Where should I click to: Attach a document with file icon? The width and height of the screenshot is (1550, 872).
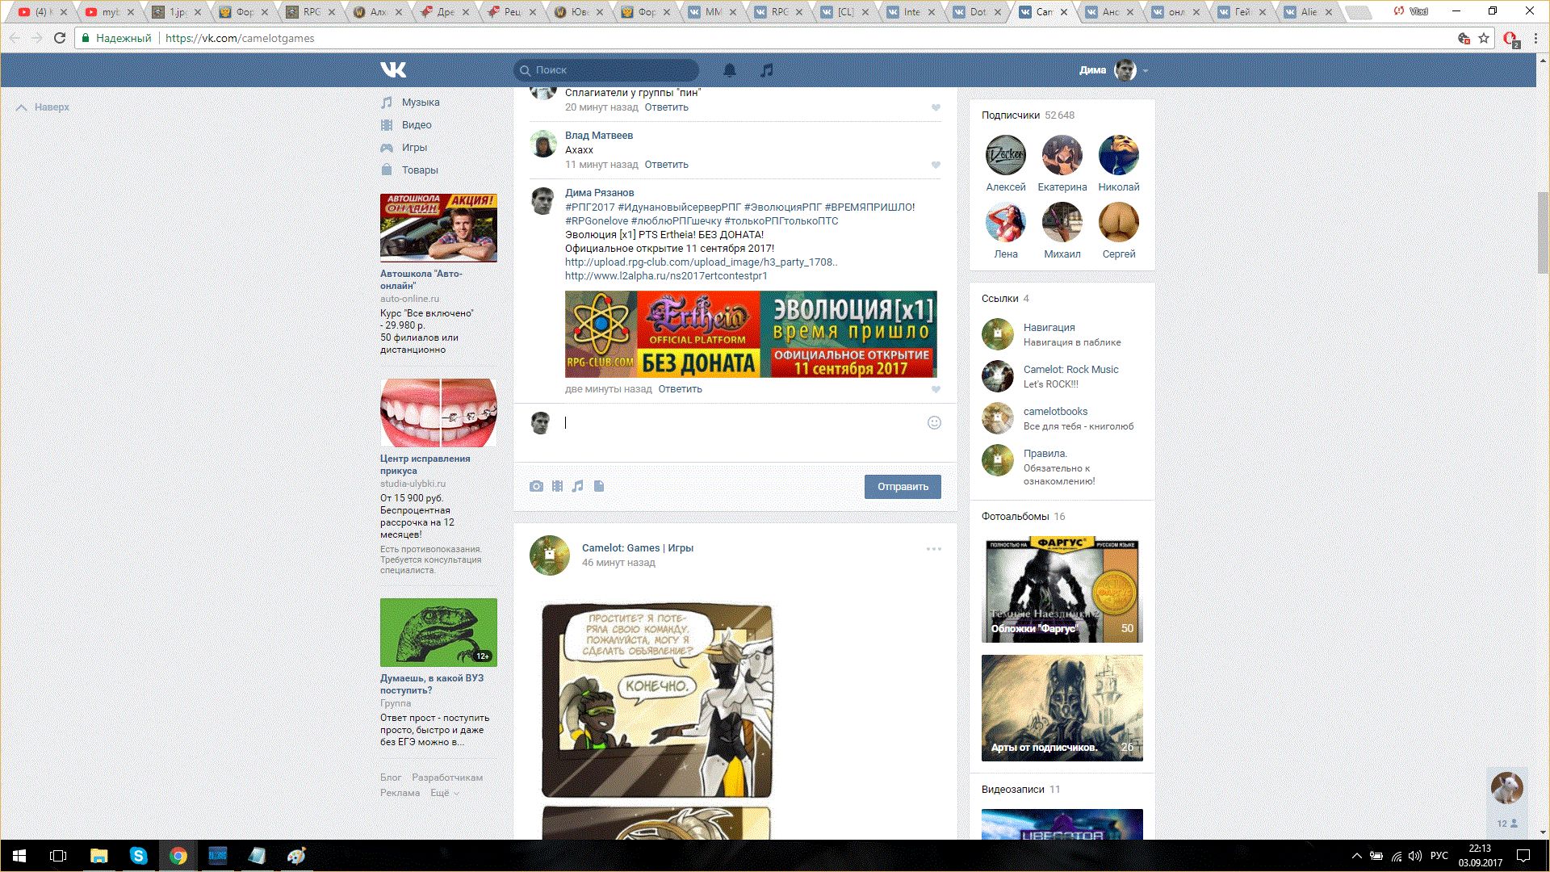click(x=599, y=487)
